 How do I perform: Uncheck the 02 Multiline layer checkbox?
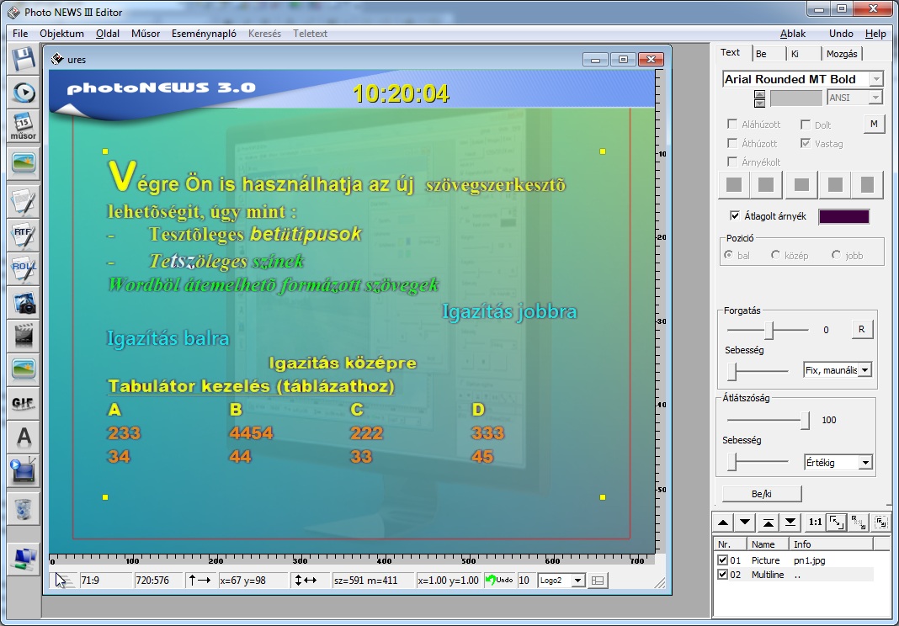(721, 575)
